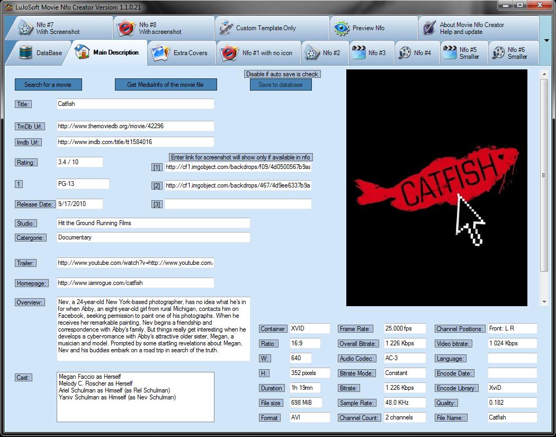This screenshot has height=437, width=556.
Task: Switch to the DataBase tab
Action: [40, 53]
